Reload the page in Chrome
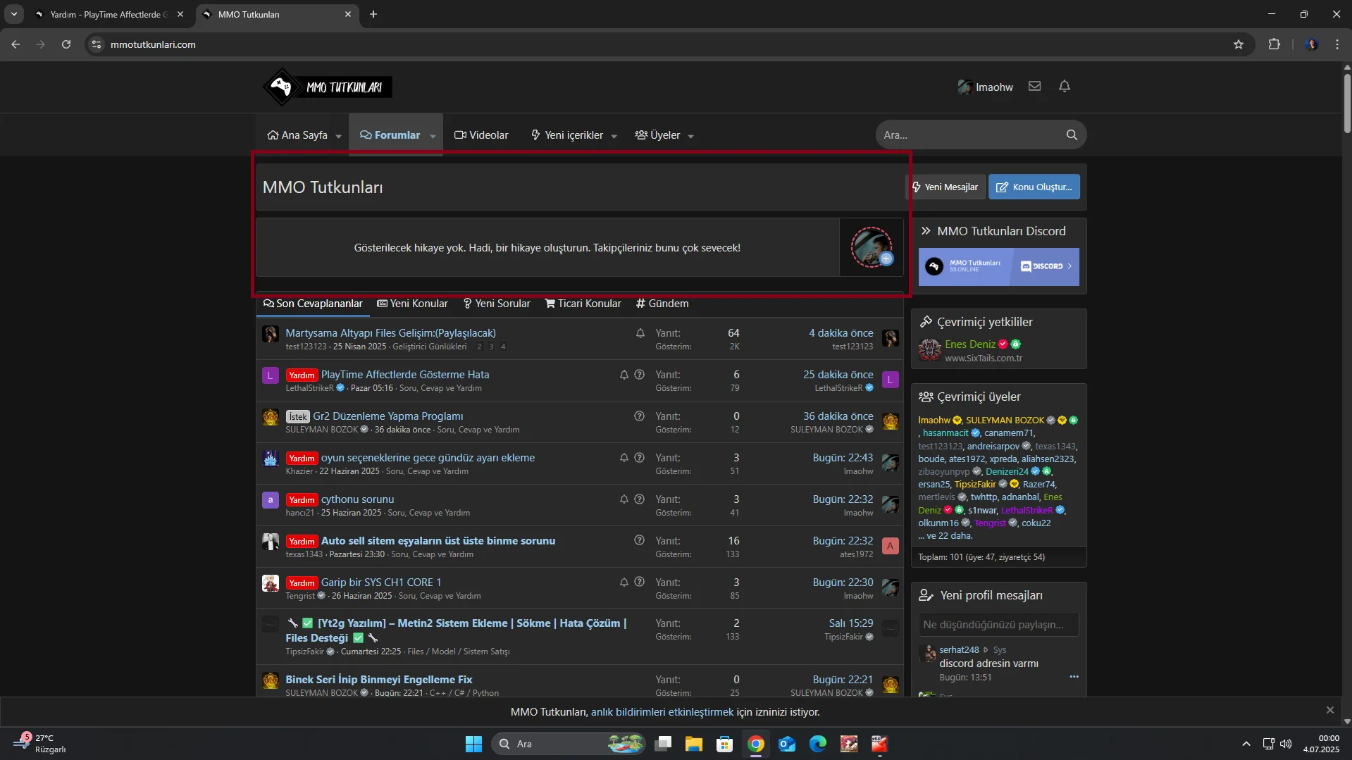 [66, 44]
